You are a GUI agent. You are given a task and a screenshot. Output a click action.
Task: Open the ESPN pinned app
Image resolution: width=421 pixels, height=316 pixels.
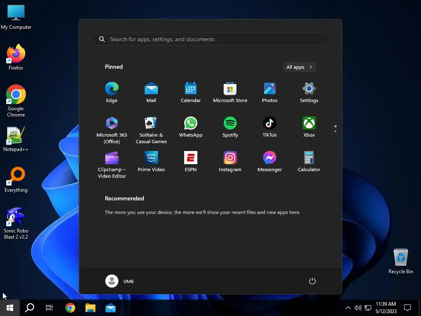point(191,161)
